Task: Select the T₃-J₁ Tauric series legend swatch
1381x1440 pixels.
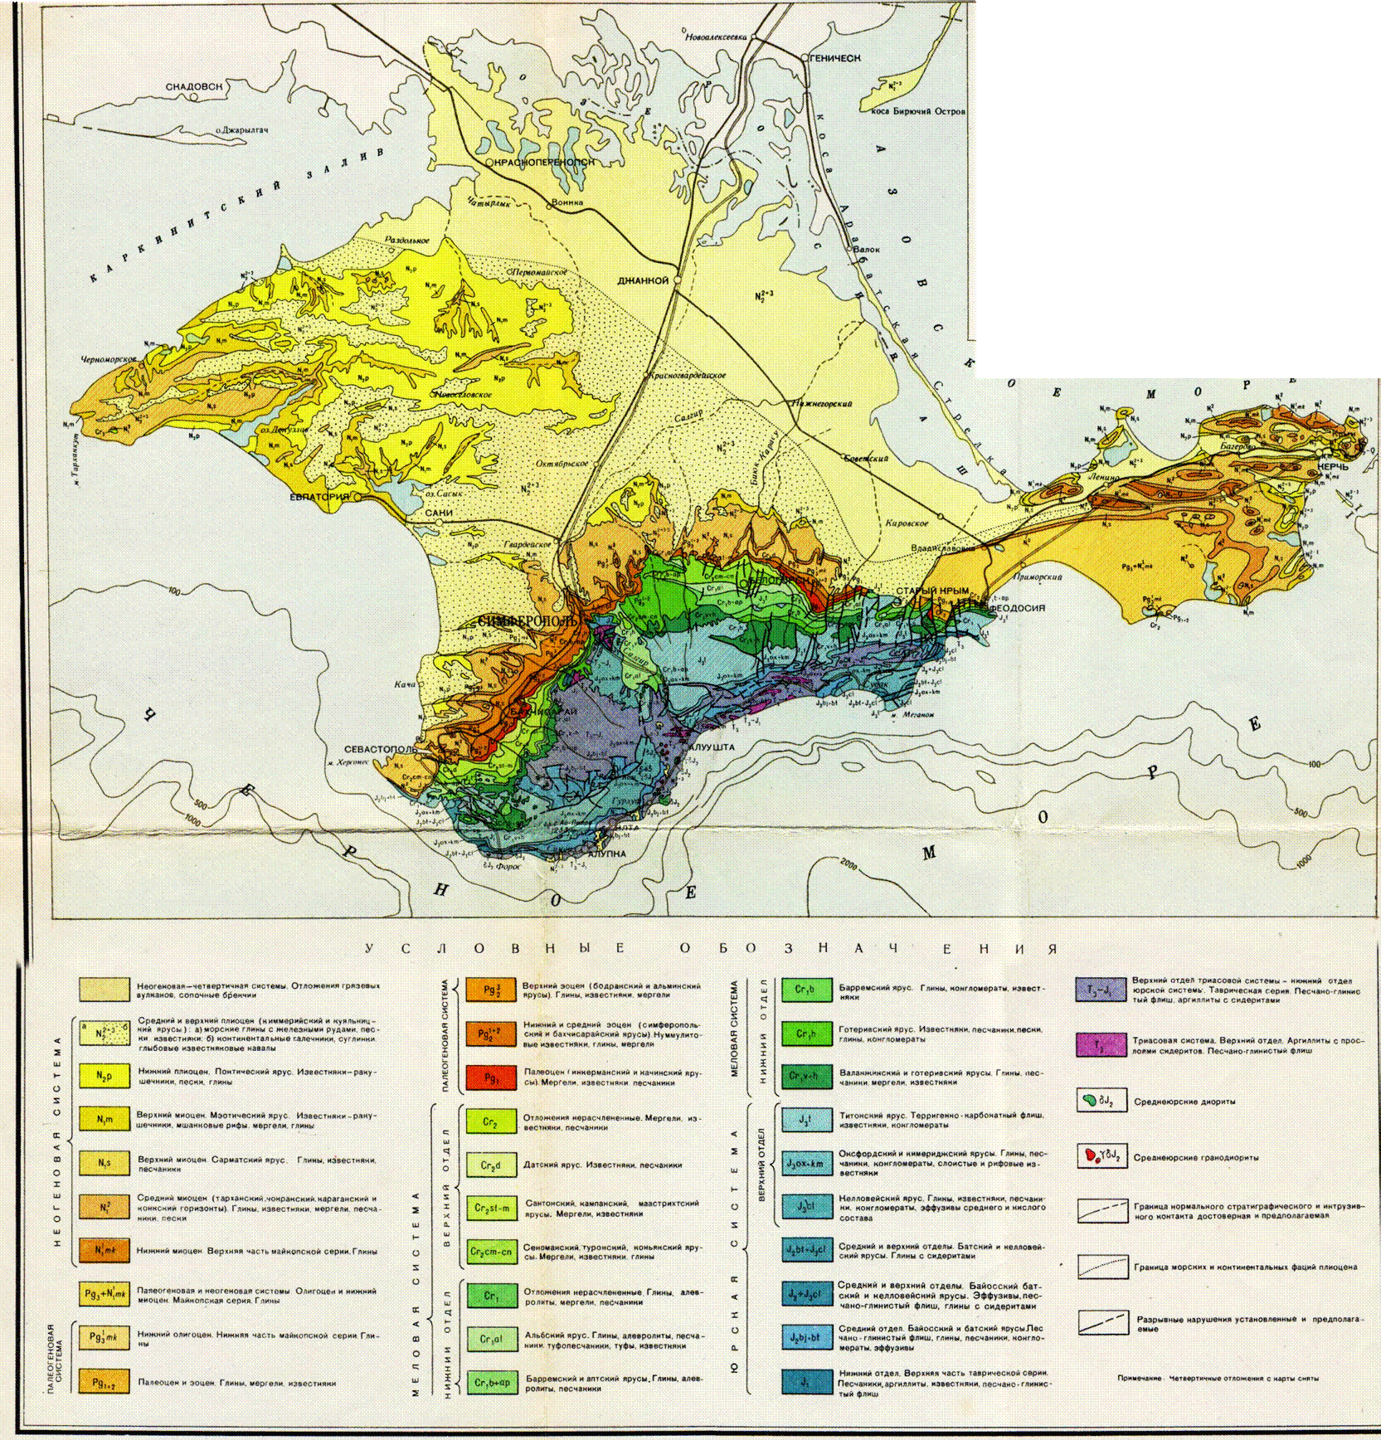Action: click(x=1101, y=990)
